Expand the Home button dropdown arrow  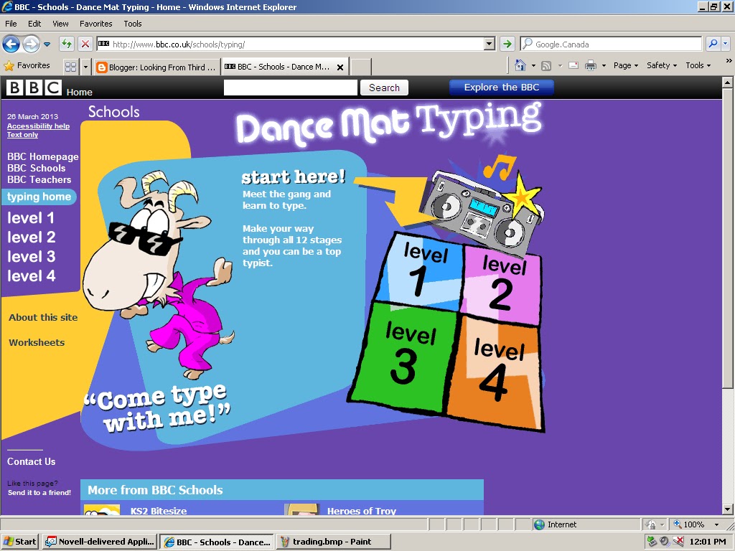coord(533,65)
